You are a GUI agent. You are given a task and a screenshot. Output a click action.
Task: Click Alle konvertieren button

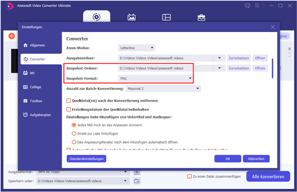(x=268, y=177)
